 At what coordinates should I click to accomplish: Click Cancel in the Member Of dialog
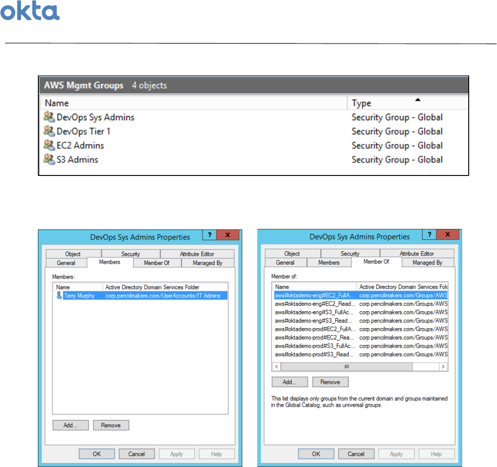coord(356,454)
